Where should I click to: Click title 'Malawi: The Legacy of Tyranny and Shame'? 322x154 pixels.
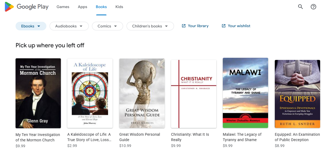click(242, 137)
